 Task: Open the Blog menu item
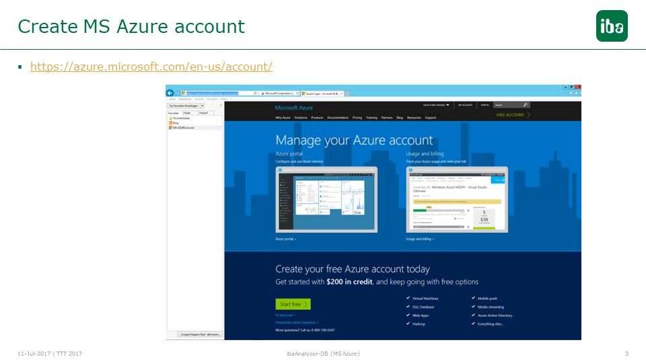pyautogui.click(x=400, y=118)
